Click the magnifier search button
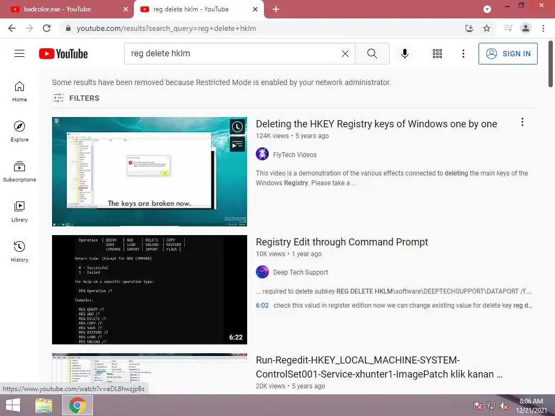 372,54
